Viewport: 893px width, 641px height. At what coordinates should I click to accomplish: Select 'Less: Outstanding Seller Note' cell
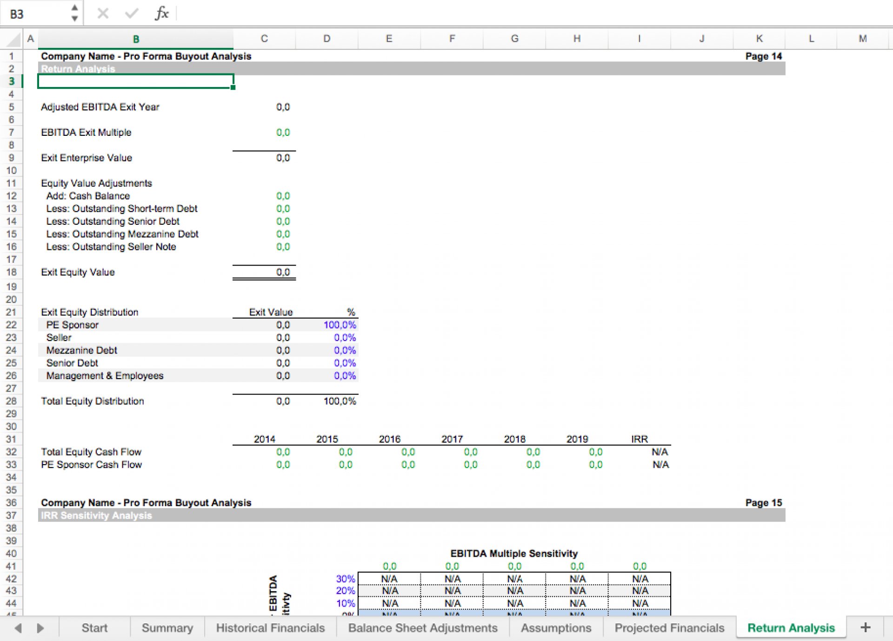coord(111,247)
